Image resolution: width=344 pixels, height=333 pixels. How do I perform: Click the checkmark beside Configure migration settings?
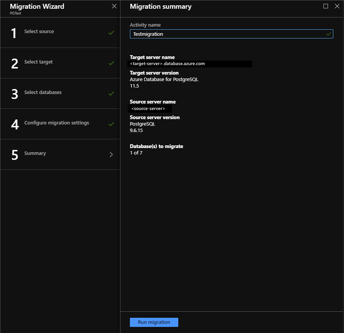click(111, 124)
